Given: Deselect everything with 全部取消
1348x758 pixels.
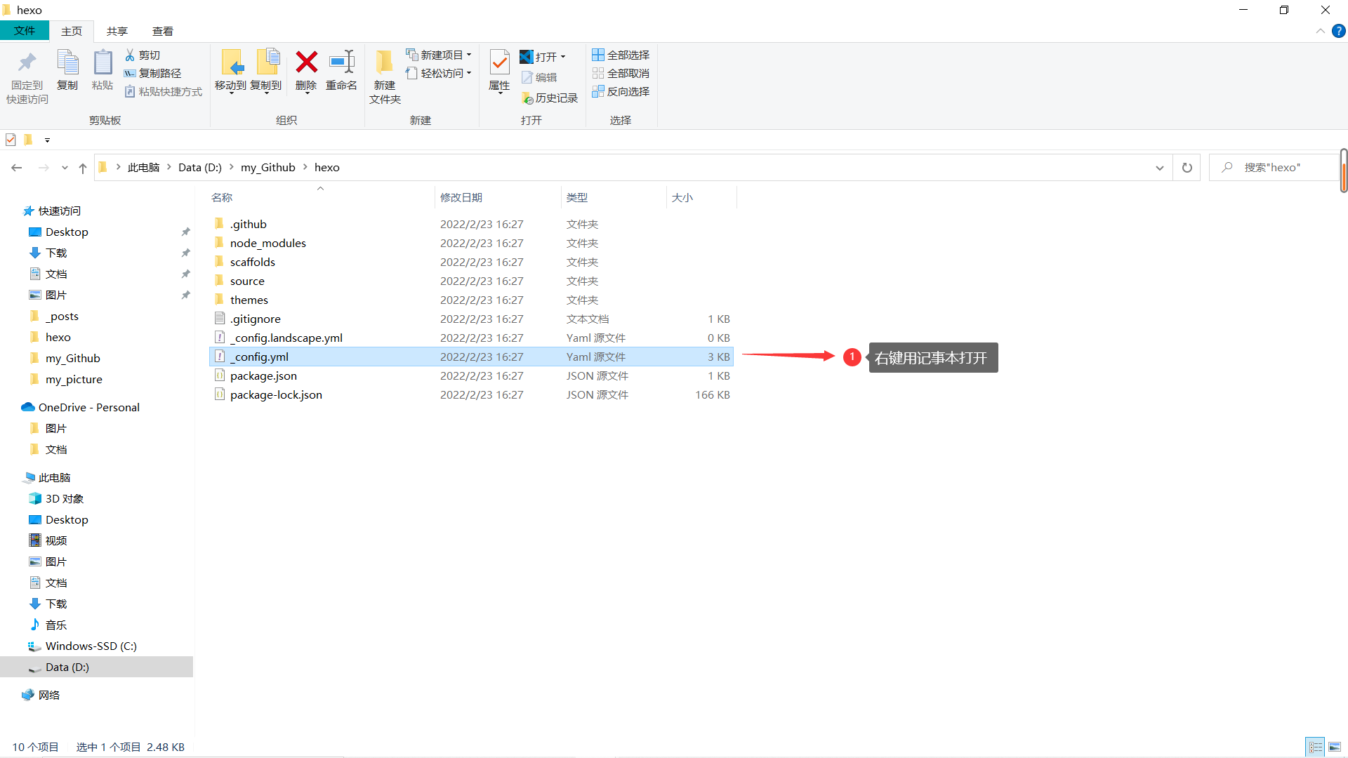Looking at the screenshot, I should click(x=621, y=73).
